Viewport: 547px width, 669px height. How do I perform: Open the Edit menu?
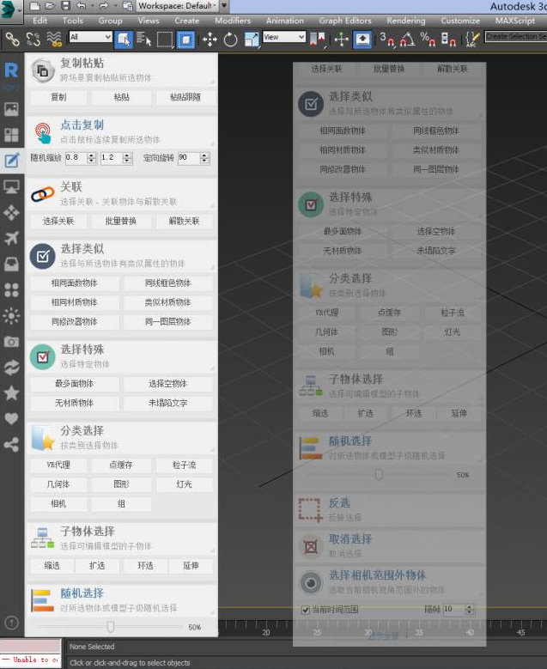click(40, 21)
